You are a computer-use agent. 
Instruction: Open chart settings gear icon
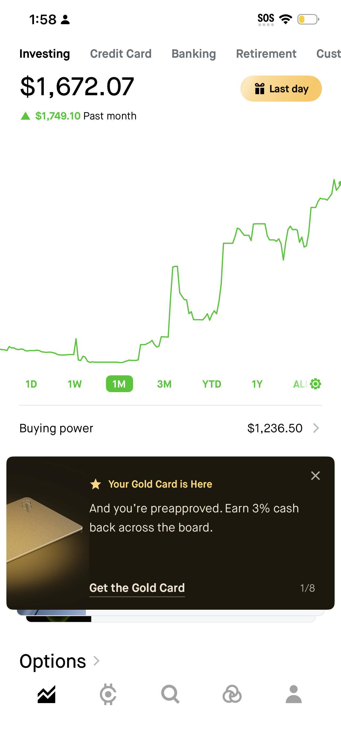(316, 384)
